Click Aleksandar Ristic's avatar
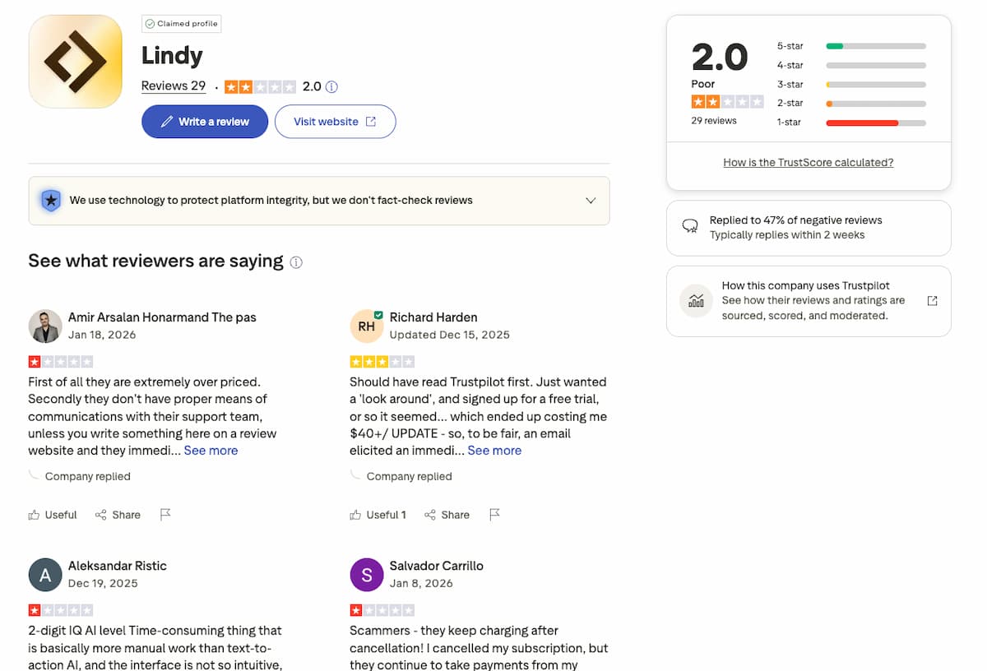Image resolution: width=987 pixels, height=671 pixels. 45,575
